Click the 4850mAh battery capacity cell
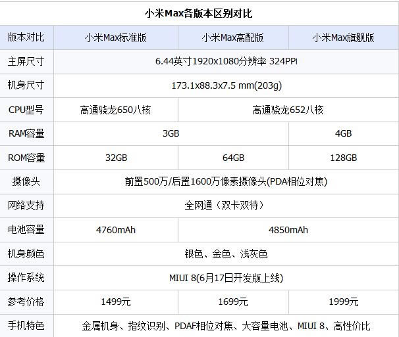Viewport: 399px width, 337px height. coord(288,230)
